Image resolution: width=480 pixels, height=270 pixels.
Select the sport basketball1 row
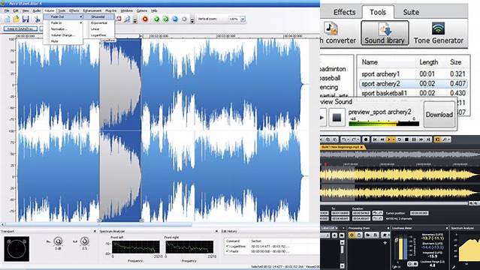pos(413,93)
